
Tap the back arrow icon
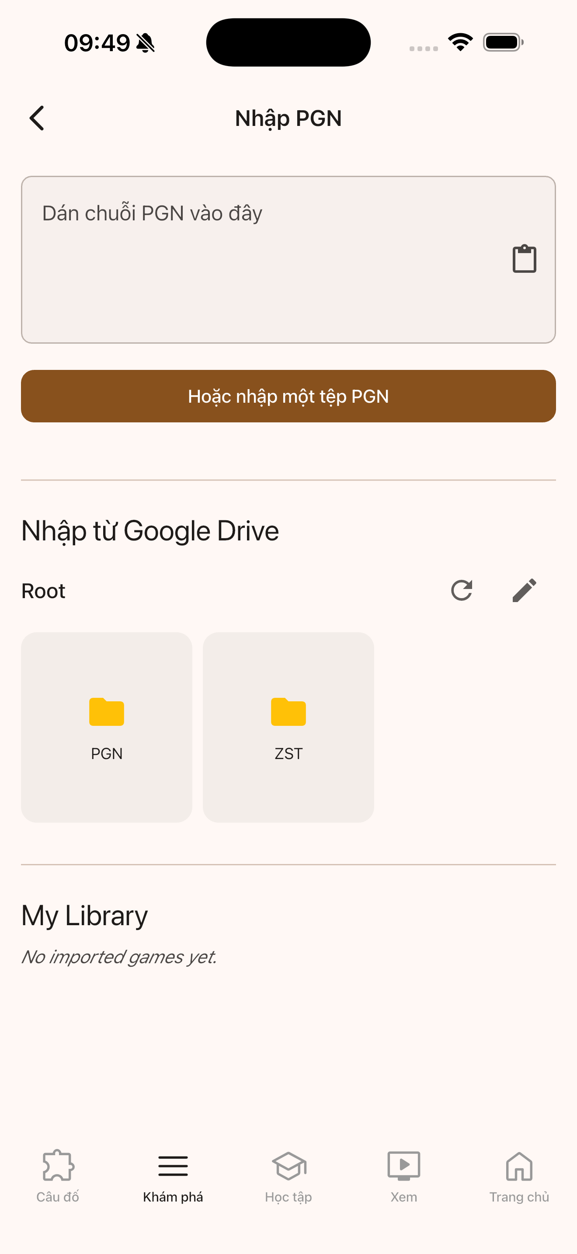point(36,118)
